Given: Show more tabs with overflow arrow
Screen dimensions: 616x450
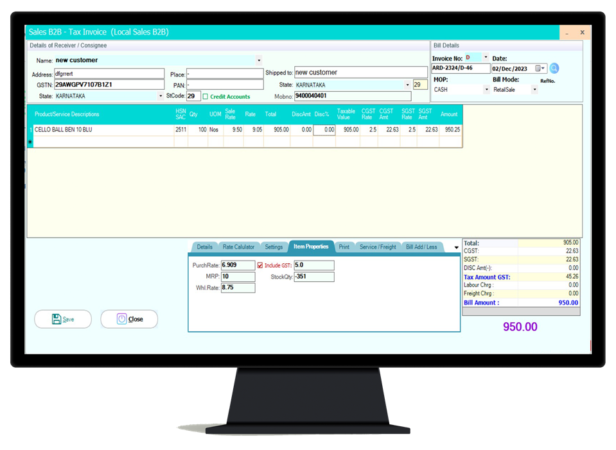Looking at the screenshot, I should [x=456, y=248].
